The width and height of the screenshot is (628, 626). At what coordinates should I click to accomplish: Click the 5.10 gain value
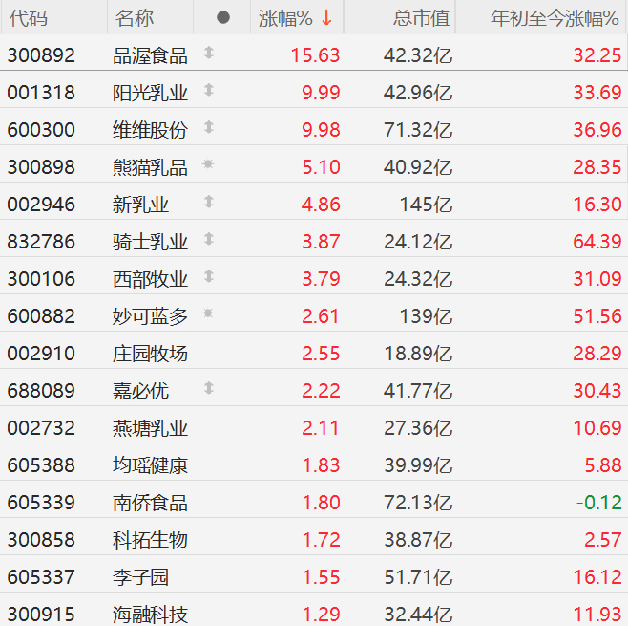click(321, 167)
